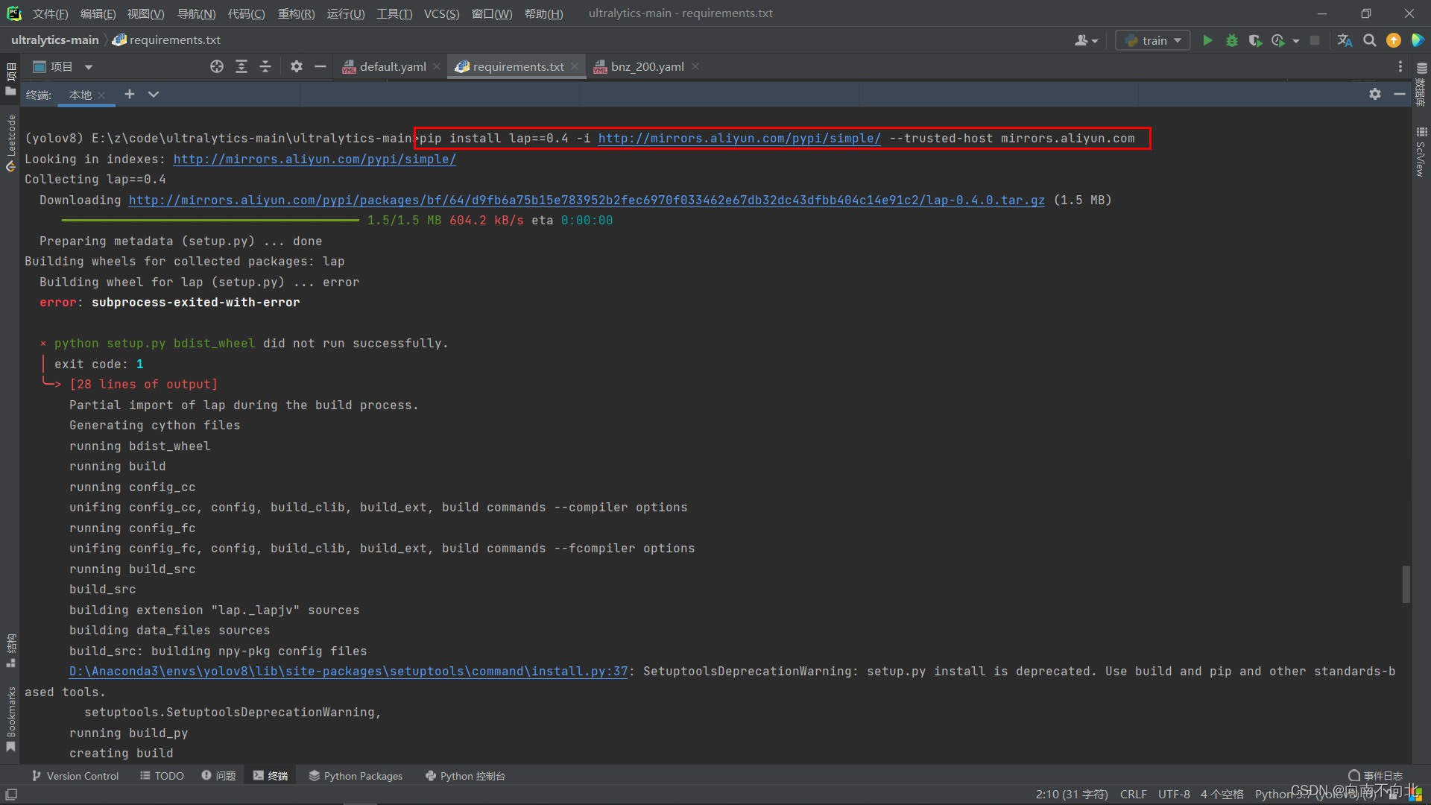This screenshot has height=805, width=1431.
Task: Open the SciView side panel
Action: pos(1421,153)
